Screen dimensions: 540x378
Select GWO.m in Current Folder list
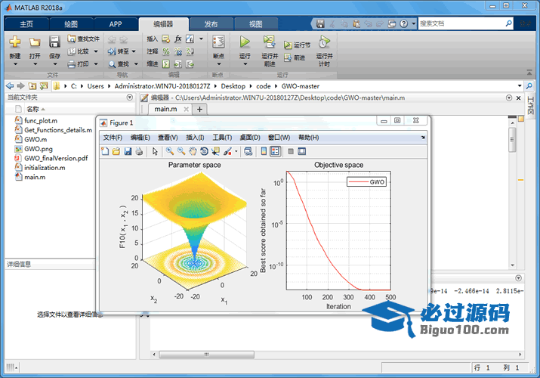click(x=35, y=140)
